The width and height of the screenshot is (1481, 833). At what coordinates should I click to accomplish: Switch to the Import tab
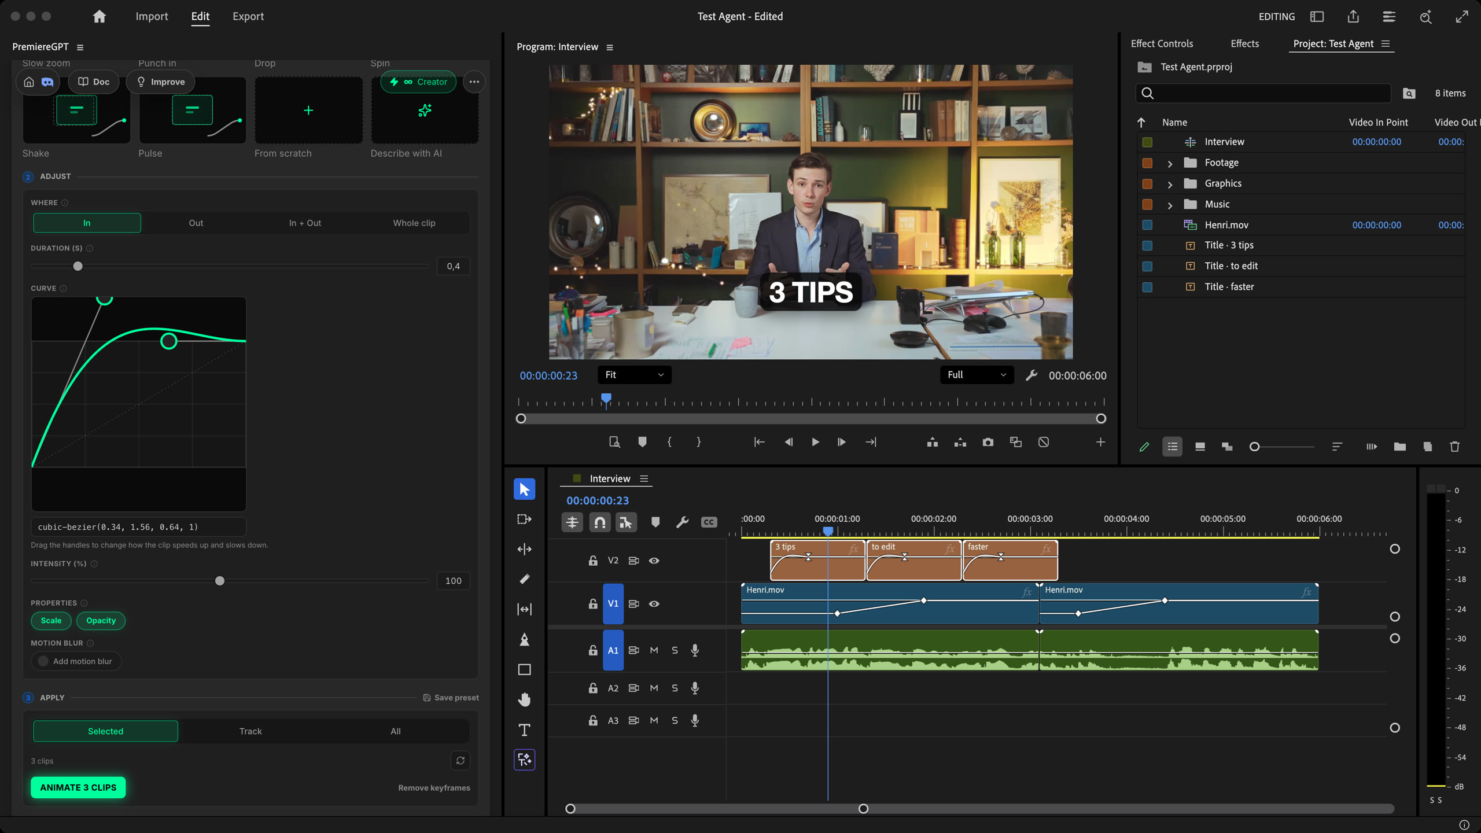click(x=152, y=16)
